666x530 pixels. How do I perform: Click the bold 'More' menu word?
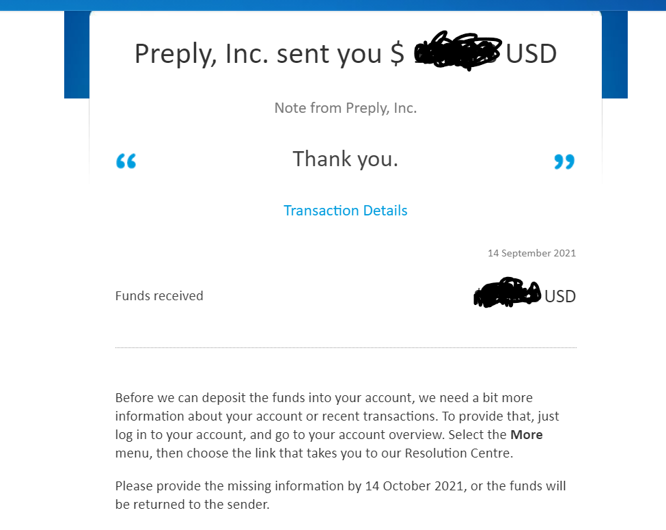click(x=526, y=435)
